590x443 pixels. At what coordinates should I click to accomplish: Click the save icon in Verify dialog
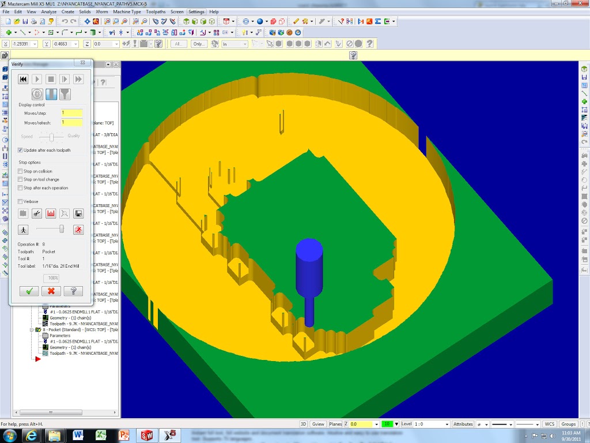79,213
